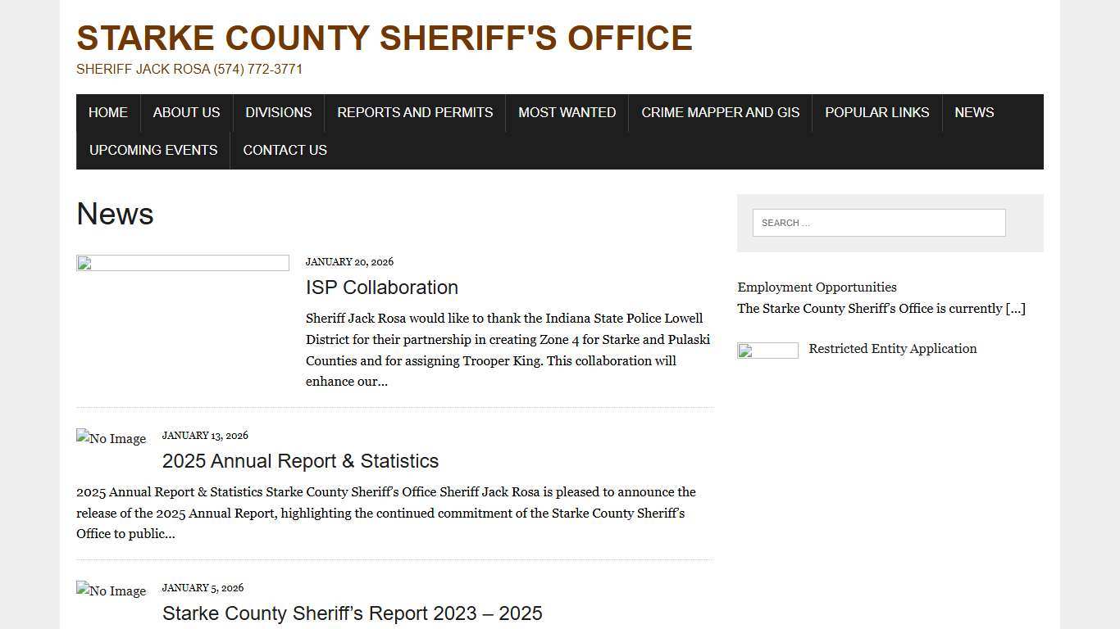Click the STARKE COUNTY SHERIFF'S OFFICE site title
1120x629 pixels.
[x=384, y=38]
